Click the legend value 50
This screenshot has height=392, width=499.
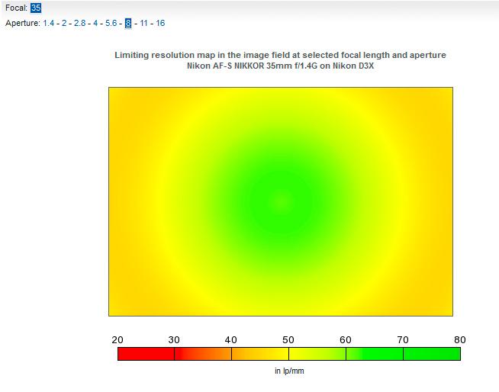pyautogui.click(x=288, y=340)
